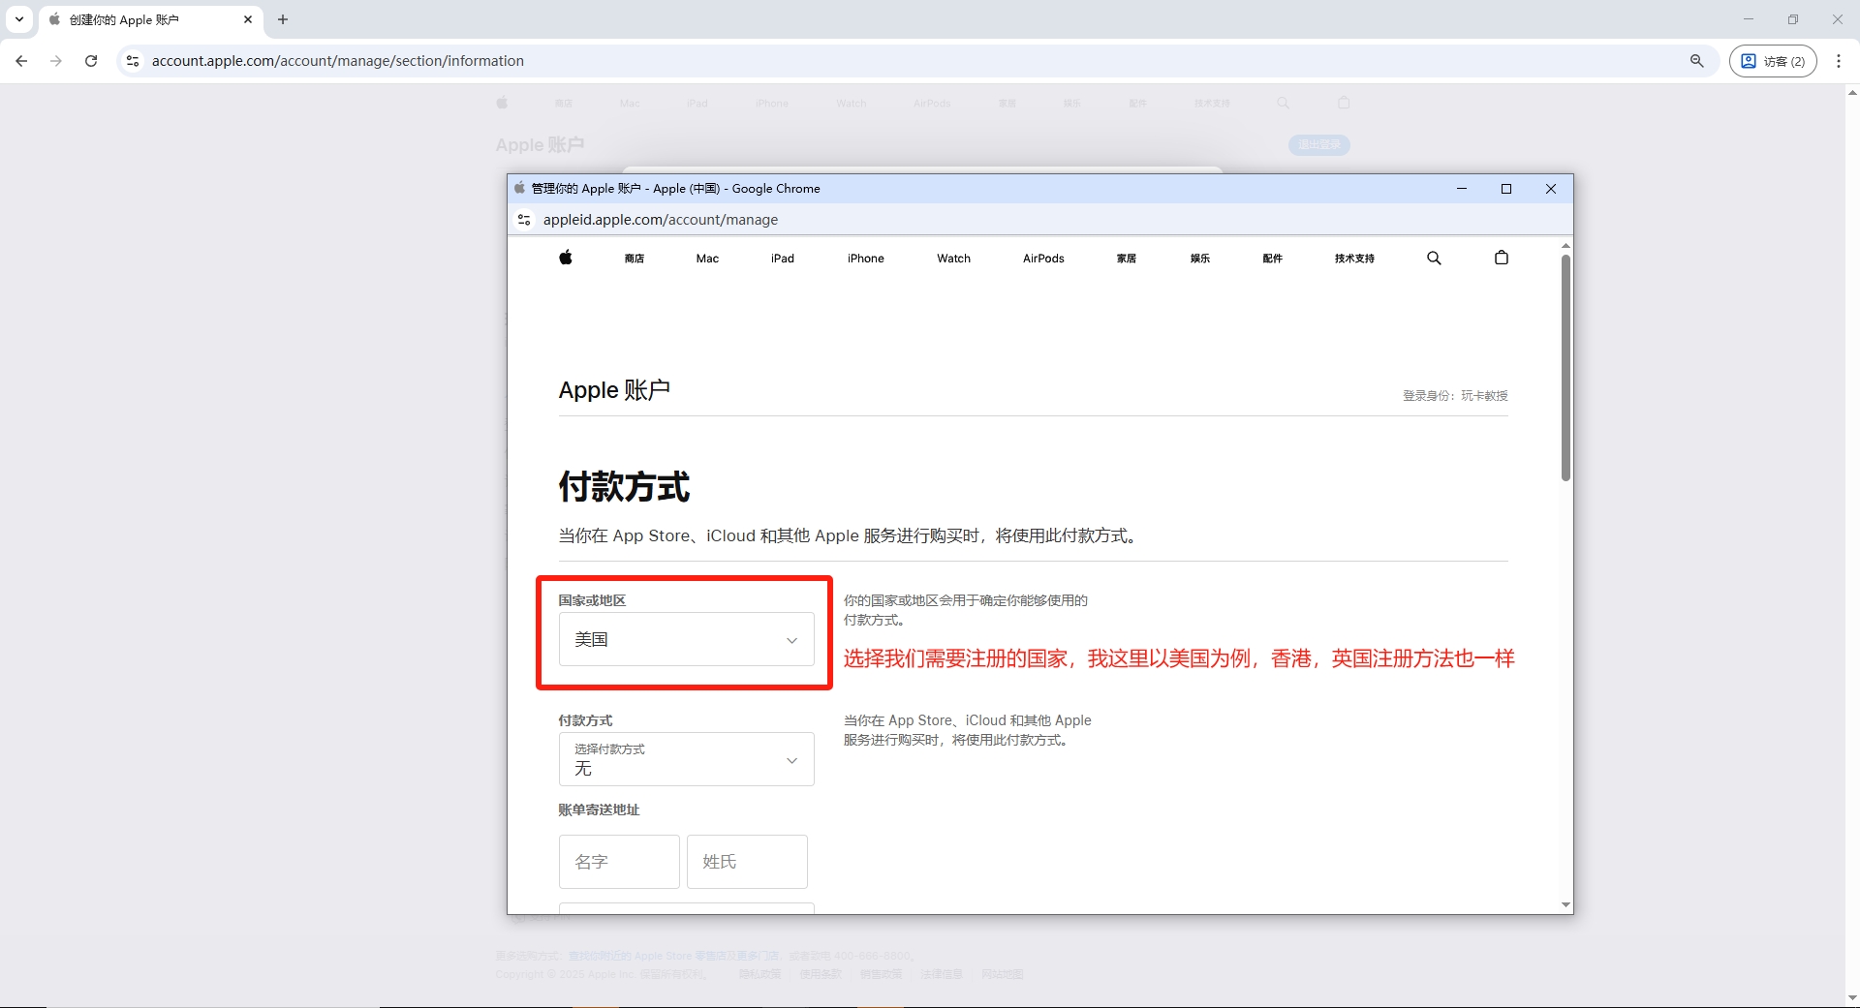The height and width of the screenshot is (1008, 1860).
Task: Open AirPods menu in popup window
Action: 1043,259
